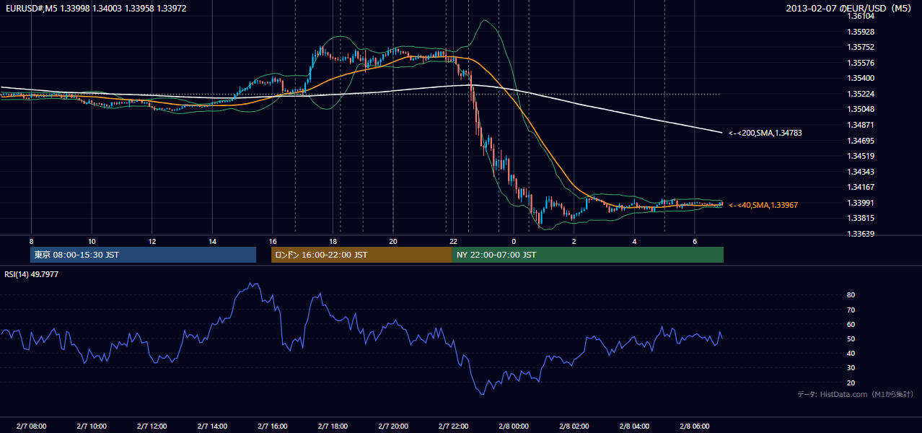
Task: Click RSI axis level 20
Action: click(851, 383)
